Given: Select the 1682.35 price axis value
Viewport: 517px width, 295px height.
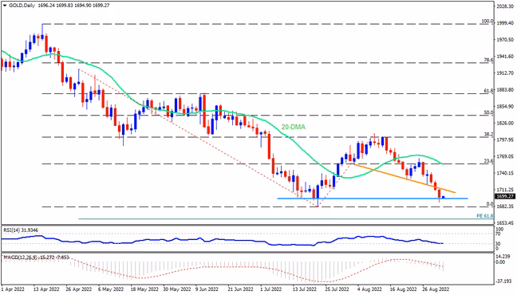Looking at the screenshot, I should coord(505,206).
